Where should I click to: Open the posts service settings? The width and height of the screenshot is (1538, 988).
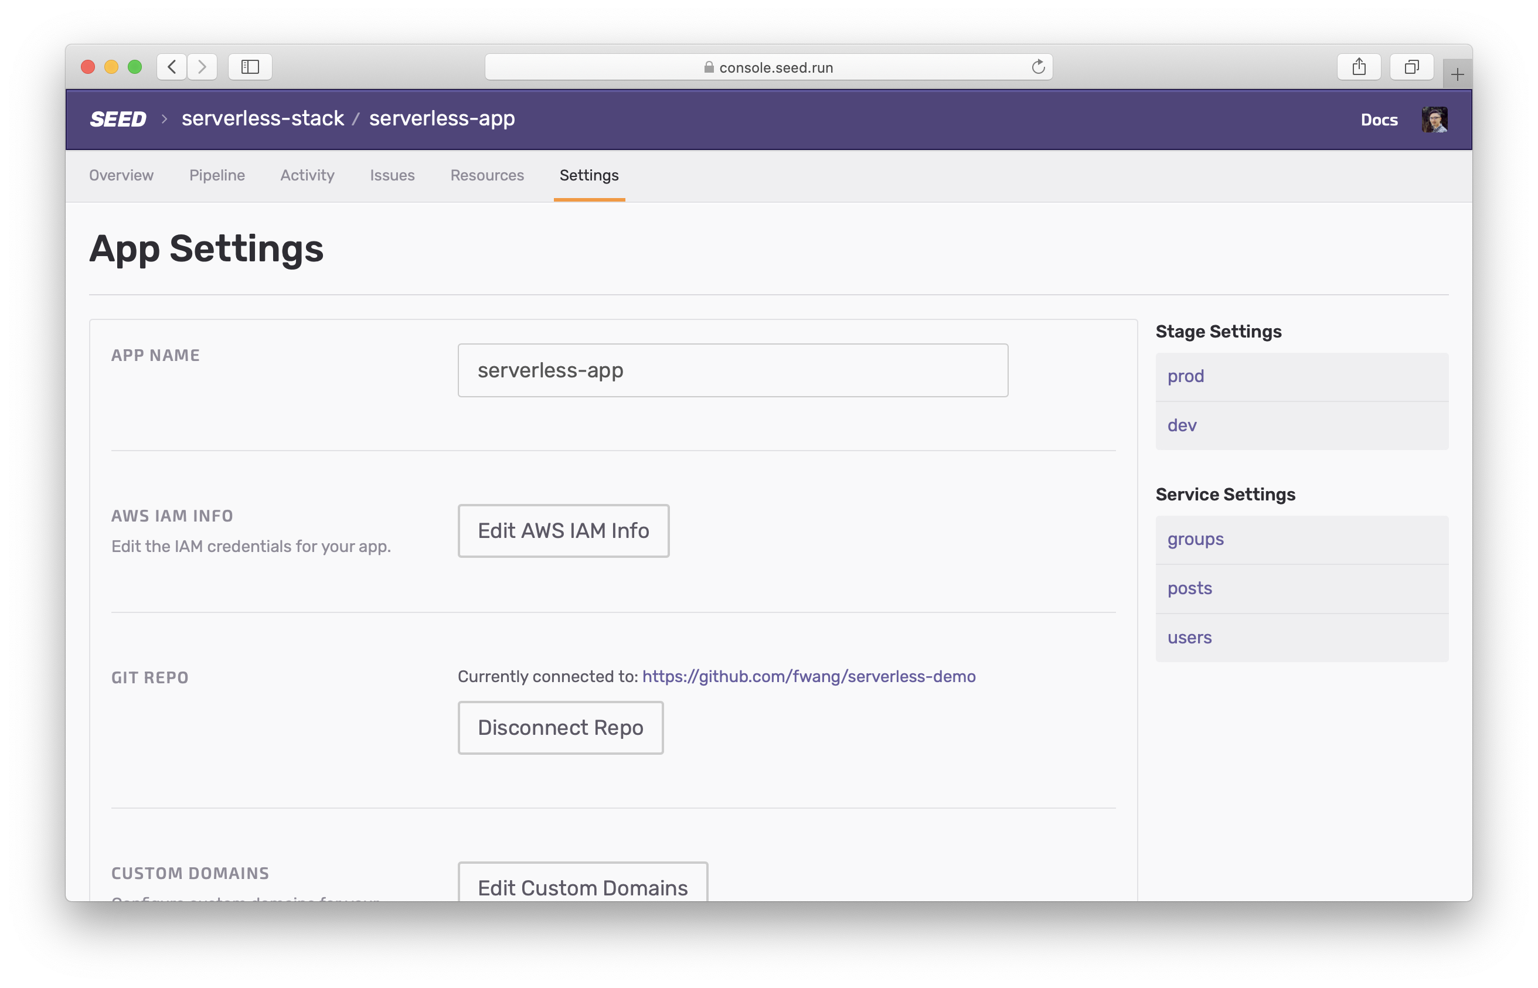click(1190, 588)
